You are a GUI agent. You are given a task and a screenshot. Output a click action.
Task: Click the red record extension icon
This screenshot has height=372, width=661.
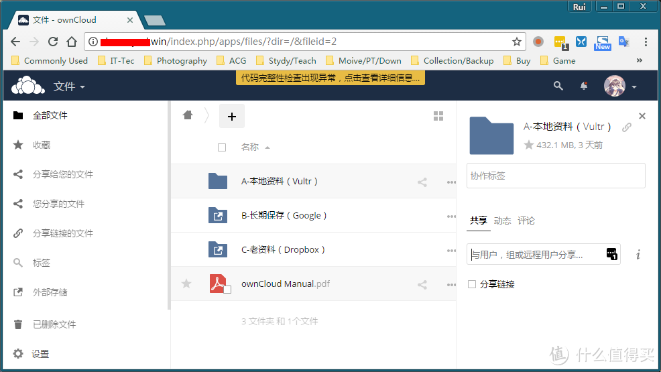[x=538, y=42]
